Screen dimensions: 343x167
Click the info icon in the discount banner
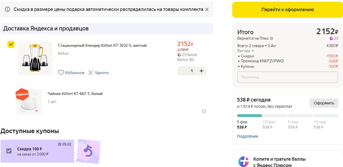pyautogui.click(x=7, y=9)
